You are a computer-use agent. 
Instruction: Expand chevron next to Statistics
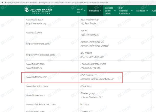click(147, 11)
